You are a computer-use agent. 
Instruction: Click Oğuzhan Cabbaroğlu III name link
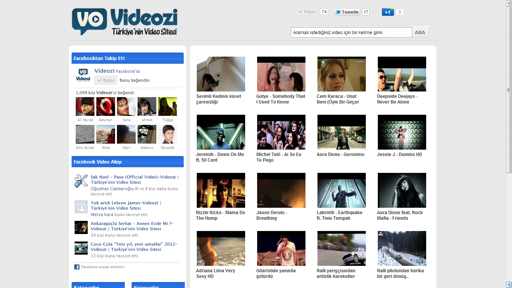(115, 189)
